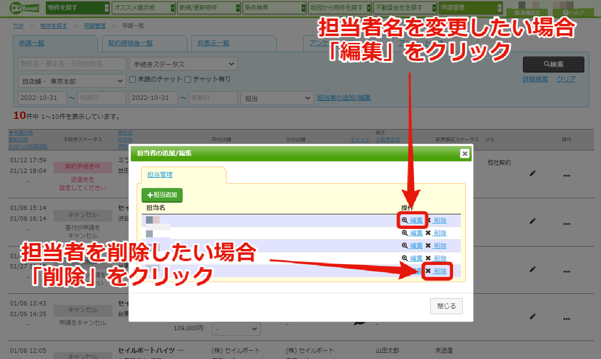Click the green 担当追加 button
Viewport: 601px width, 359px height.
click(162, 195)
